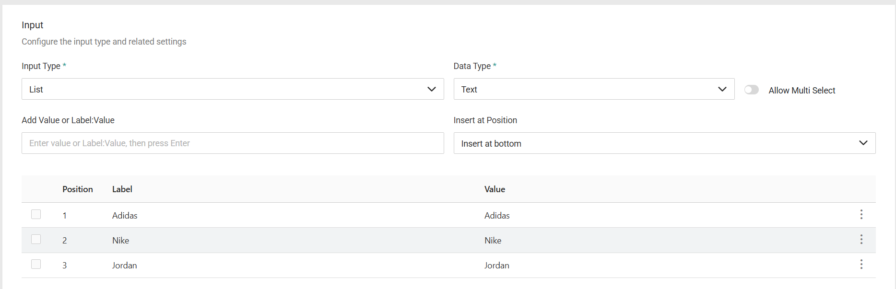This screenshot has height=289, width=896.
Task: Check the Jordan row checkbox
Action: tap(36, 264)
